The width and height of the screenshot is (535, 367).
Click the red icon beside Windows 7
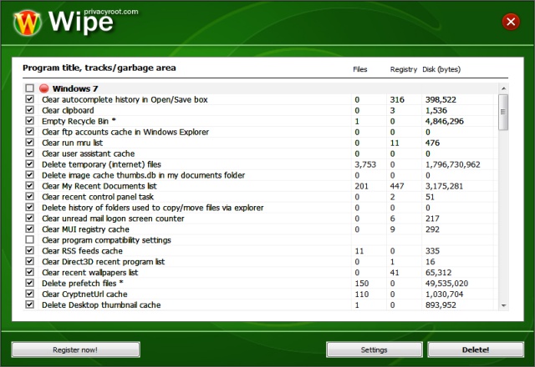pyautogui.click(x=43, y=88)
